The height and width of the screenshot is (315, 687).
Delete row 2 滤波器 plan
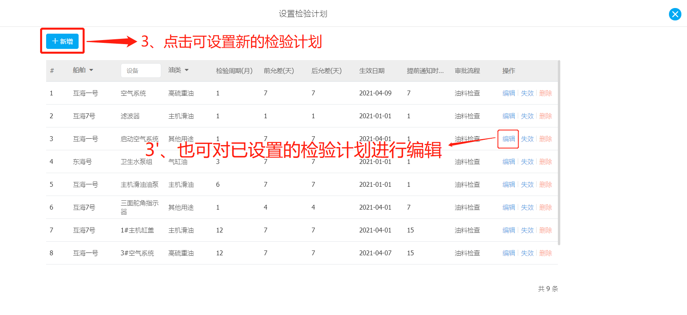point(545,116)
